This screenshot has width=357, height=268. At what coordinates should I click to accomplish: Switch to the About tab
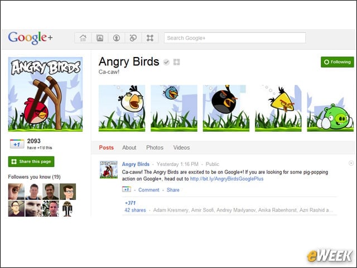coord(129,147)
